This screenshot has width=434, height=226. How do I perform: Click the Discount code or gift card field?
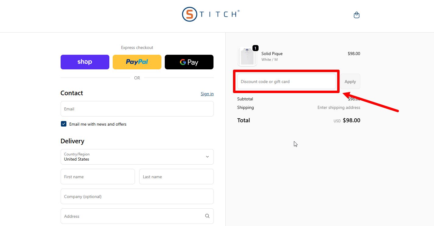click(x=286, y=81)
